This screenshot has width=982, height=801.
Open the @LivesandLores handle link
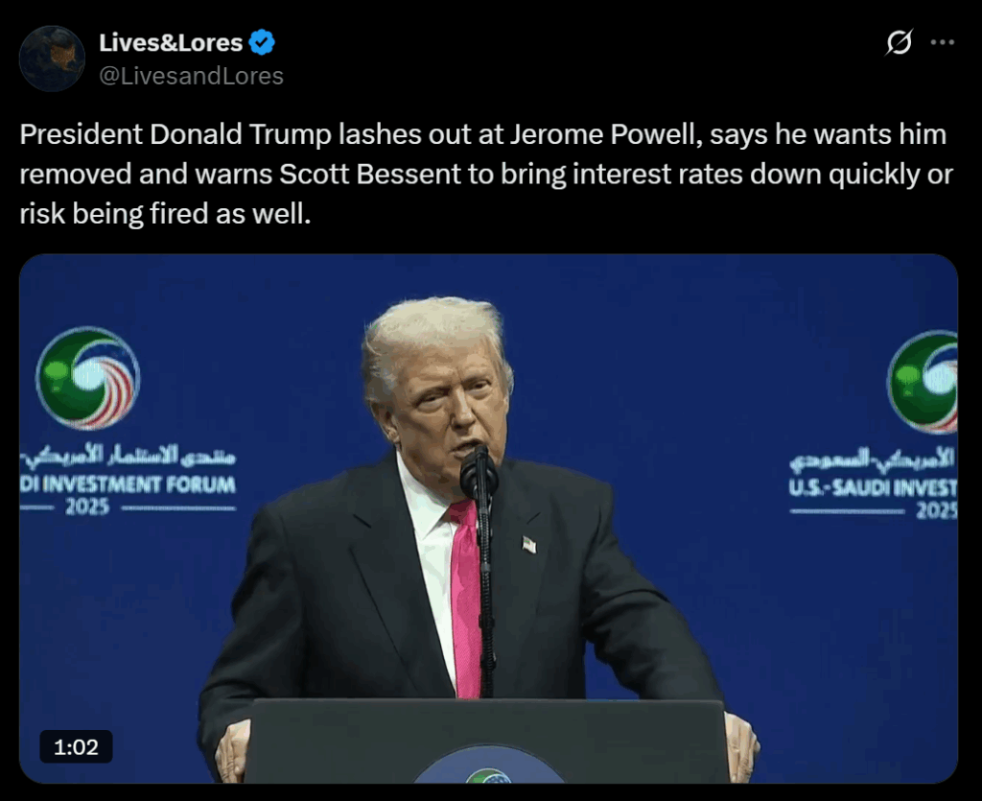[191, 76]
